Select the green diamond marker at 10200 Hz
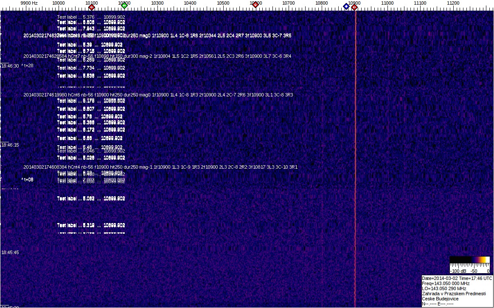 pos(124,6)
